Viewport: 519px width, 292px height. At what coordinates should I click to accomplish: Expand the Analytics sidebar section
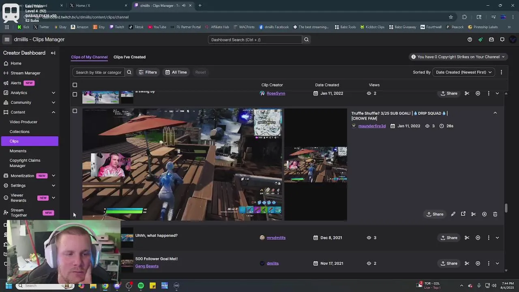point(53,92)
